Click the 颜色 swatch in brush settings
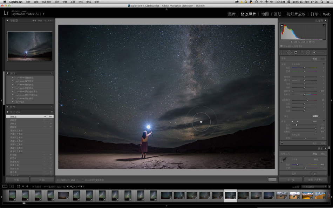The image size is (333, 208). click(x=315, y=116)
